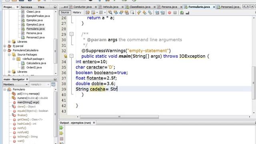The height and width of the screenshot is (144, 256).
Task: Close the Formulario.java editor tab
Action: (x=214, y=7)
